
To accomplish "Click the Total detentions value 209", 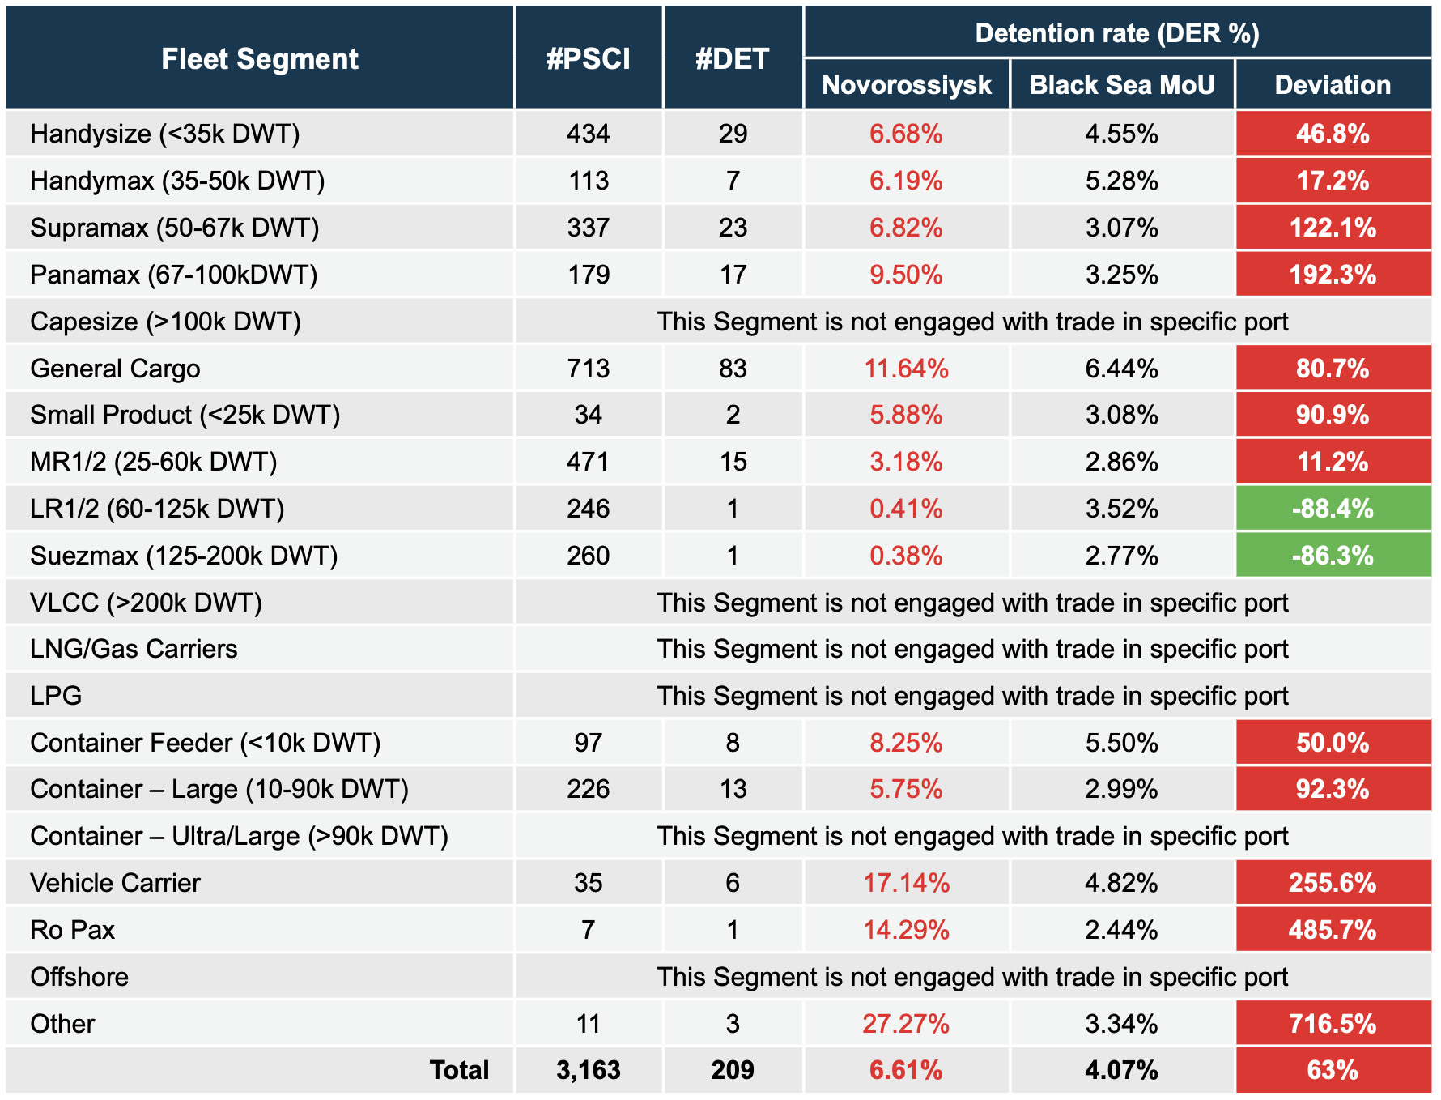I will coord(732,1070).
